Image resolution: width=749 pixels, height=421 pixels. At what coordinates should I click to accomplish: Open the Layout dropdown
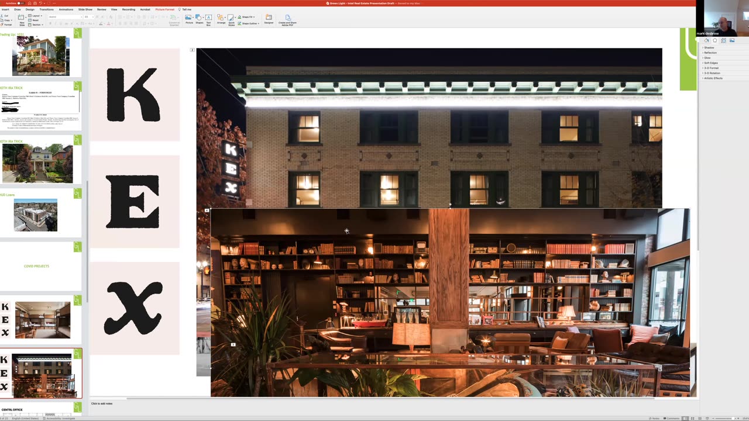[x=35, y=16]
